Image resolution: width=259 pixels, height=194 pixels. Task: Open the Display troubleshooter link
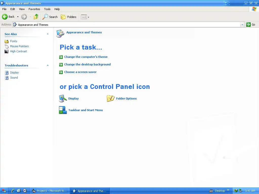(x=14, y=72)
